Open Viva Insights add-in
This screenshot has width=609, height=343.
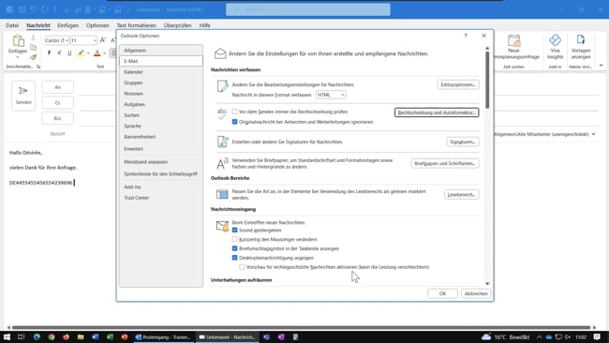click(x=555, y=40)
